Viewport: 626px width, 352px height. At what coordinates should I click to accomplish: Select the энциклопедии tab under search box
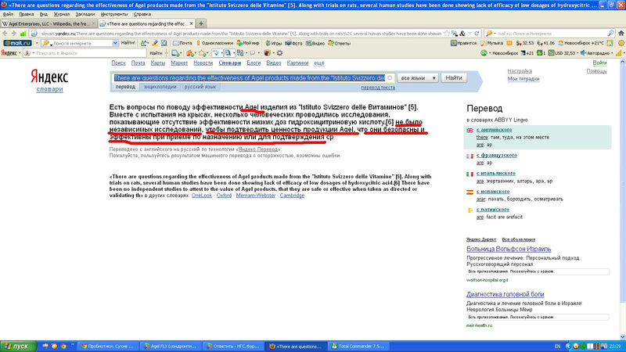coord(160,87)
